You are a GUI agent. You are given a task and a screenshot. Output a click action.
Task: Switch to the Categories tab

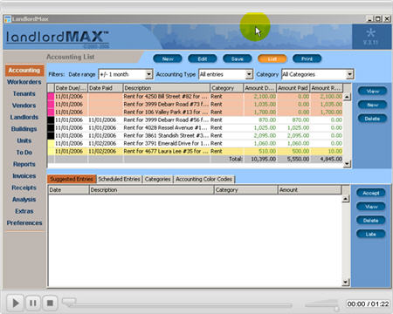(x=157, y=179)
